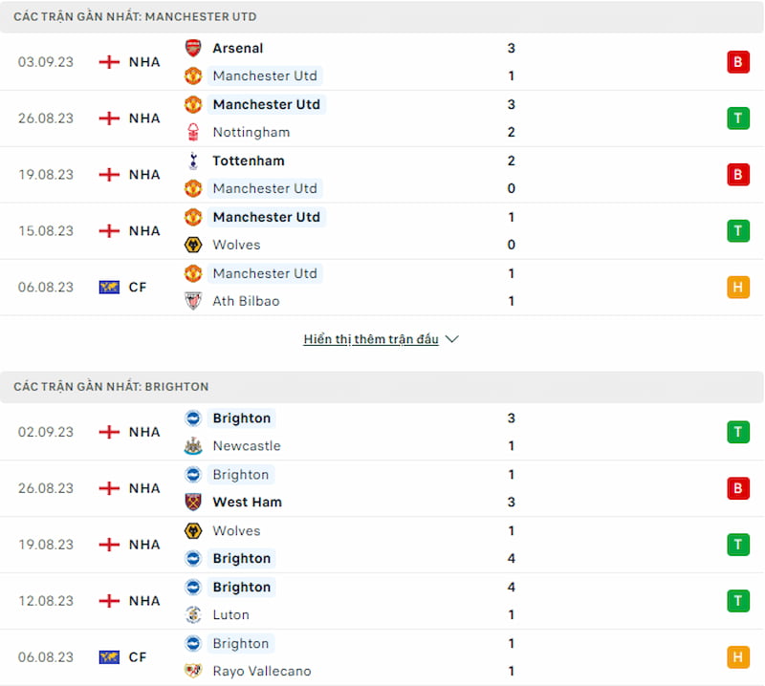Open the Manchester Utd vs Wolves team name

click(x=266, y=217)
